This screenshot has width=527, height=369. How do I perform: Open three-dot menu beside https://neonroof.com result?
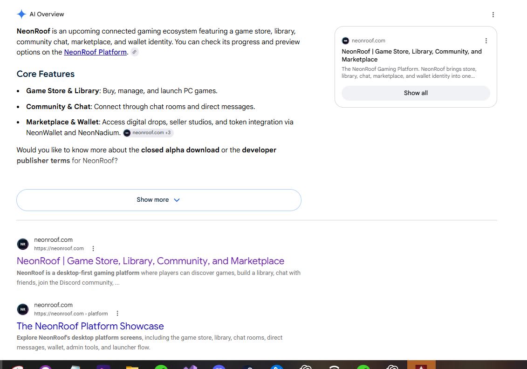(x=93, y=248)
